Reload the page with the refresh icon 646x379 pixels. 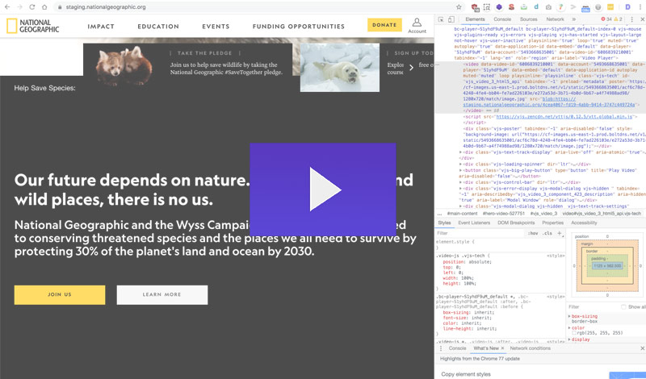tap(32, 7)
